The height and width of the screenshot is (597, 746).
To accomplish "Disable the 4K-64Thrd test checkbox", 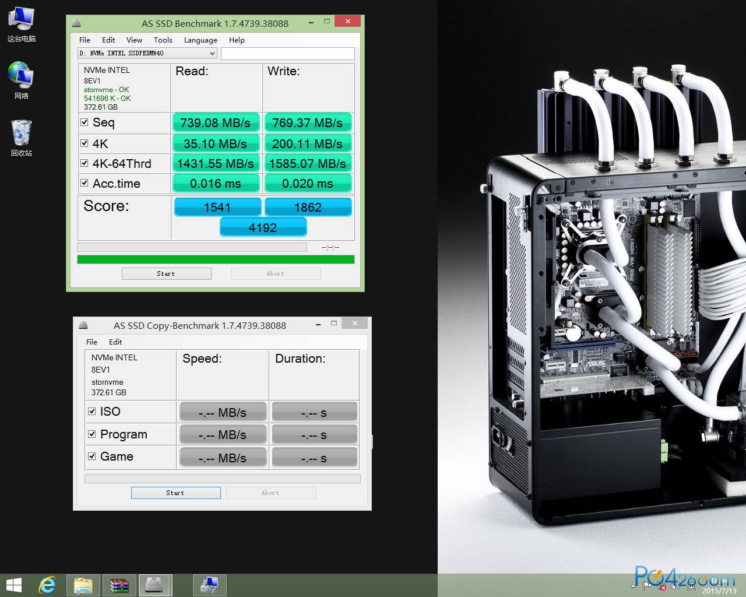I will pyautogui.click(x=85, y=163).
